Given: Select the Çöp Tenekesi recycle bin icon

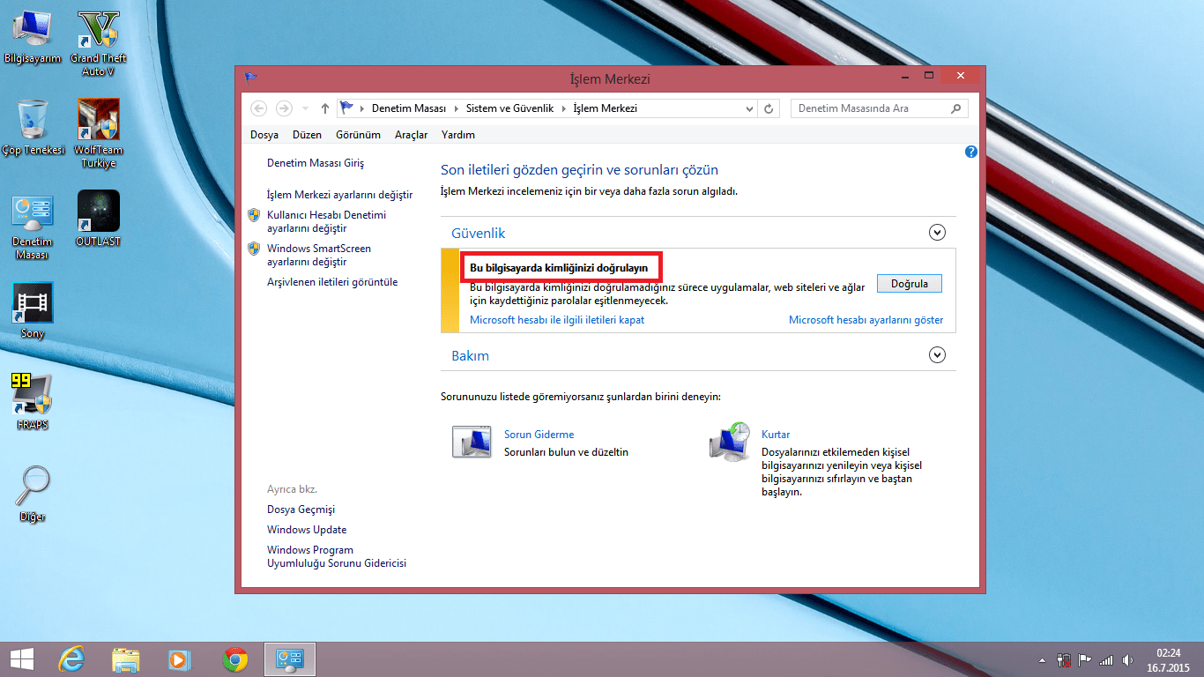Looking at the screenshot, I should tap(33, 129).
